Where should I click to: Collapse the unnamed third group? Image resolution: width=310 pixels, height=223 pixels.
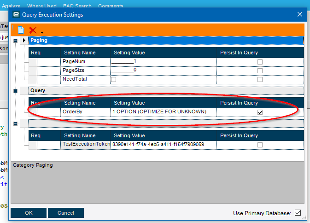coord(15,124)
